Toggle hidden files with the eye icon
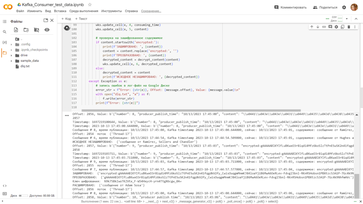Screen dimensions: 363x204 coord(47,30)
